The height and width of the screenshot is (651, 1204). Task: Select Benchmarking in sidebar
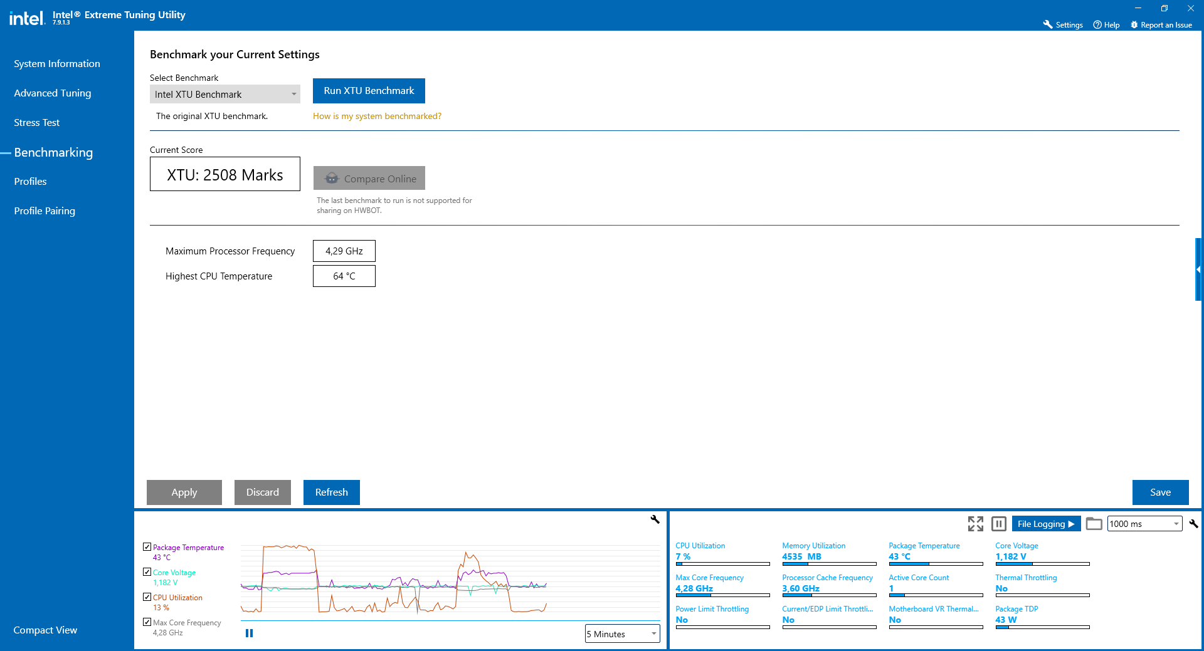coord(53,153)
